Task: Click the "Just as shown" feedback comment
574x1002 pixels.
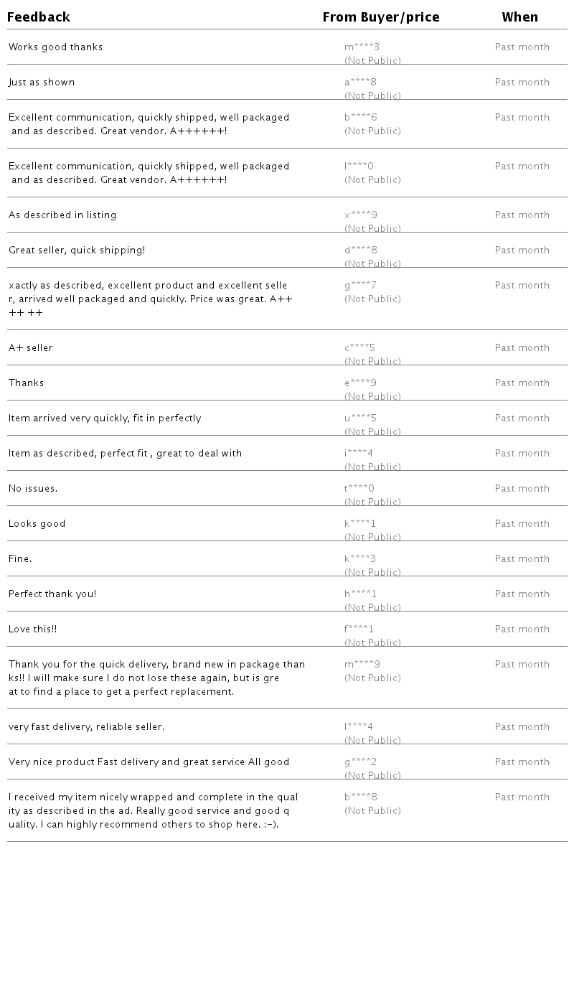Action: [x=42, y=83]
